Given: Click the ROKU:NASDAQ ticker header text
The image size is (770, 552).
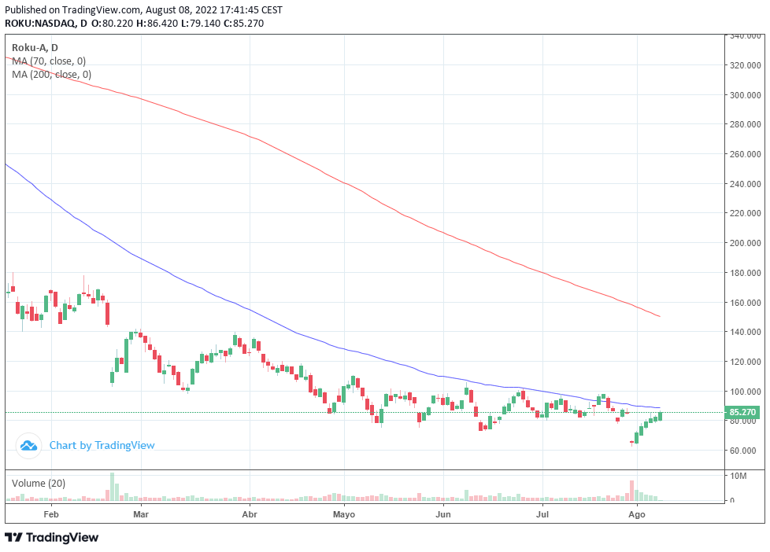Looking at the screenshot, I should click(40, 23).
